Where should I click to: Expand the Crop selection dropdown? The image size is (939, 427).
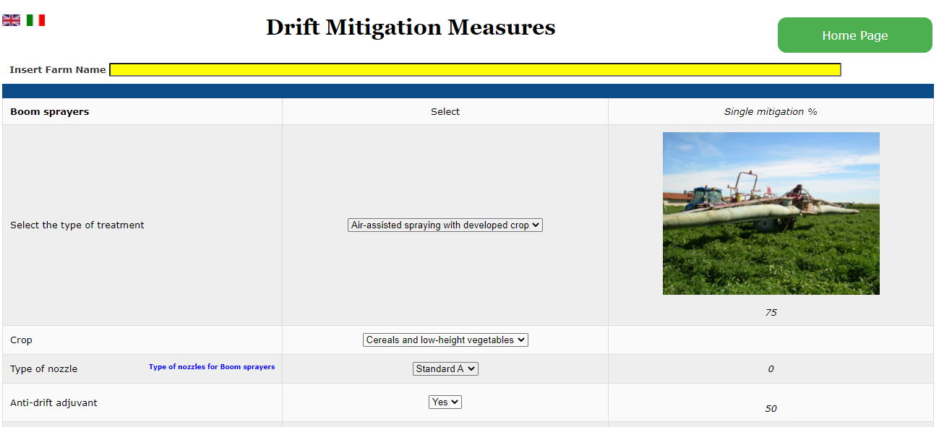click(445, 340)
